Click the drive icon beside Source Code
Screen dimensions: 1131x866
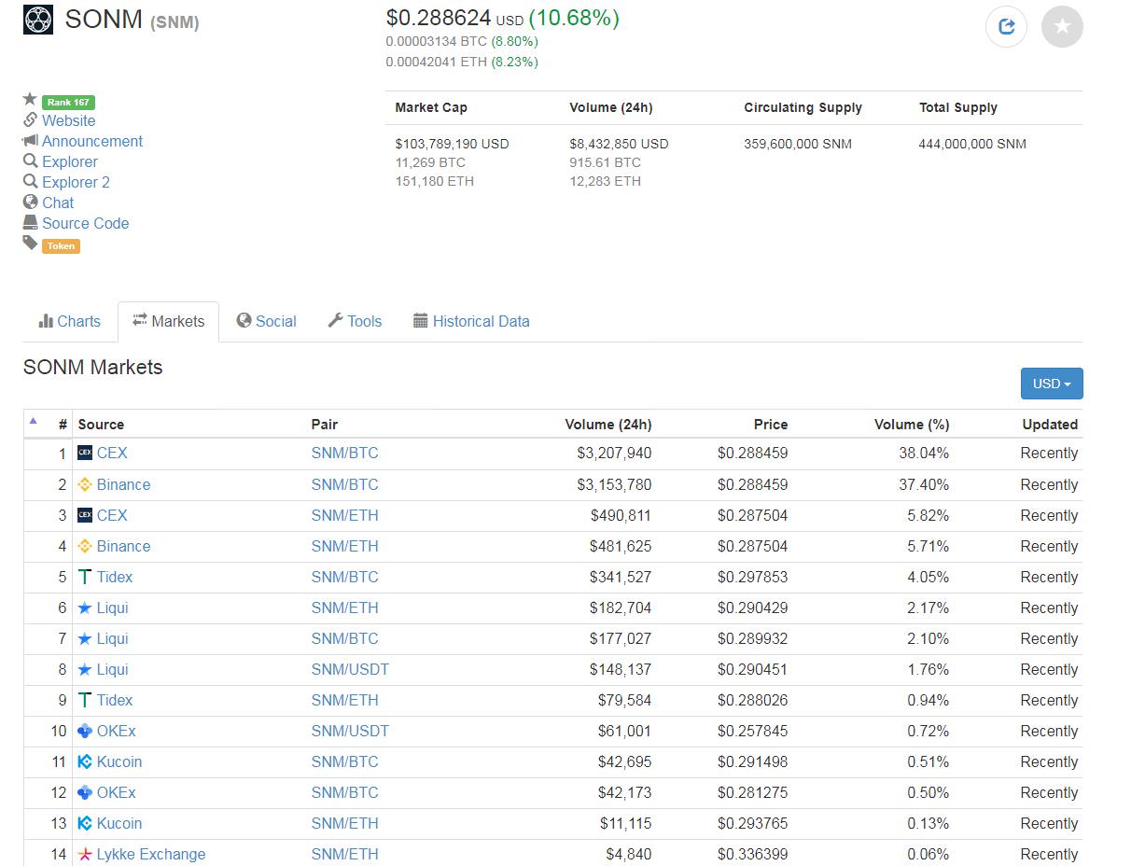pyautogui.click(x=31, y=222)
